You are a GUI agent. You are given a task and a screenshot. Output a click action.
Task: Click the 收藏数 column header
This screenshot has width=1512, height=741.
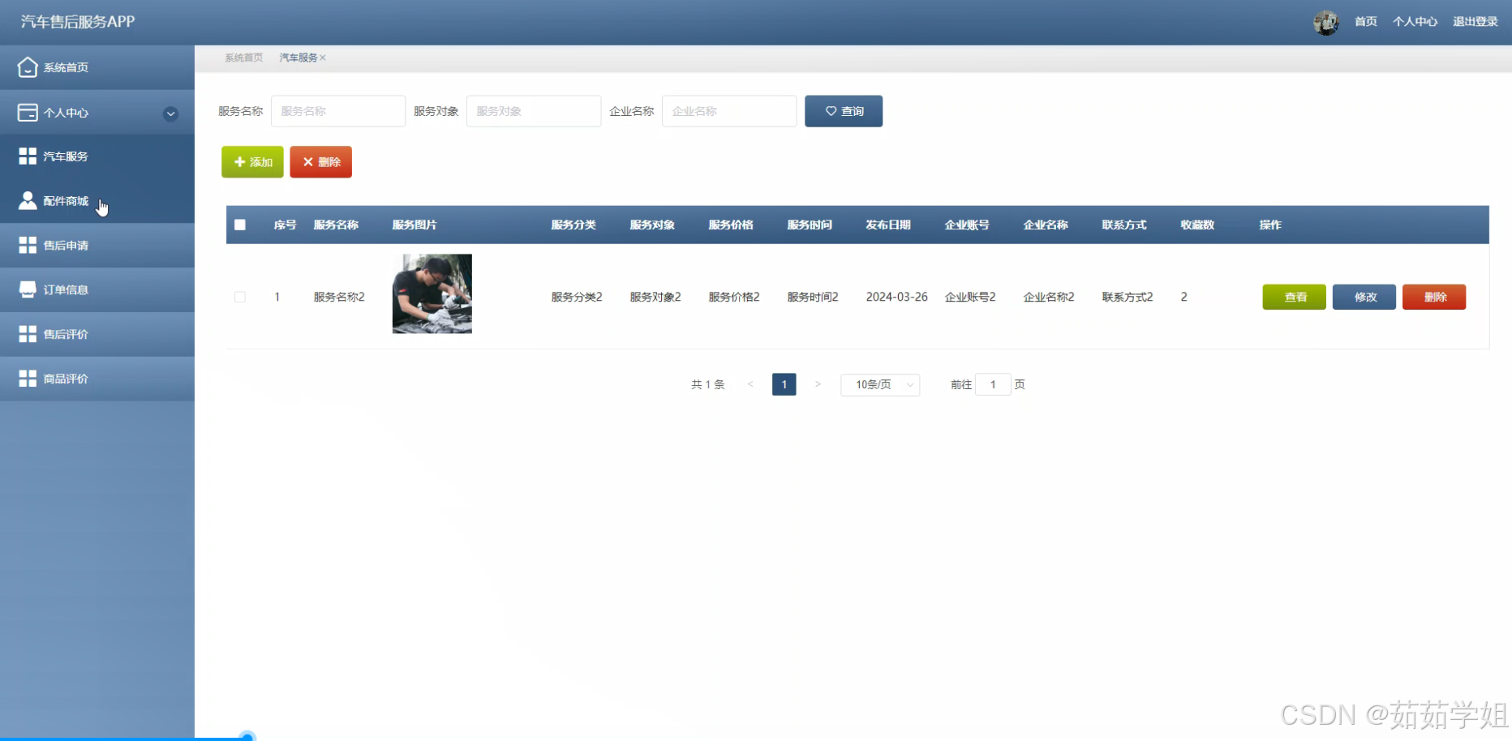1197,225
